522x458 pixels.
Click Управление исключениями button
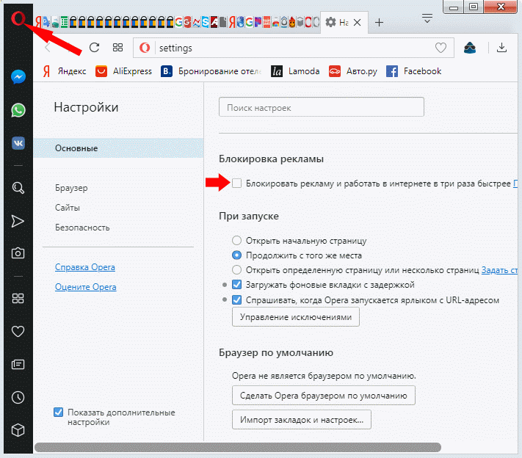coord(296,317)
